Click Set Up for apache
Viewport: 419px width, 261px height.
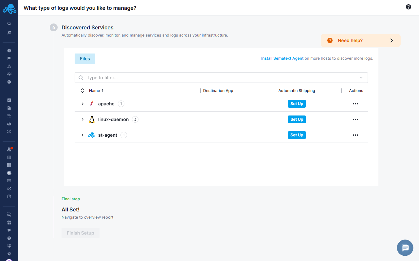pos(297,104)
